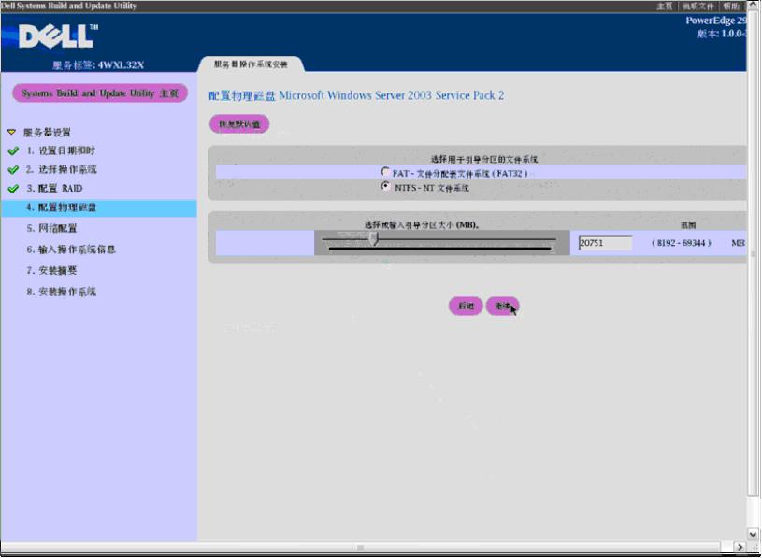Click the range text (8192 - 69344)
The width and height of the screenshot is (762, 558).
682,243
